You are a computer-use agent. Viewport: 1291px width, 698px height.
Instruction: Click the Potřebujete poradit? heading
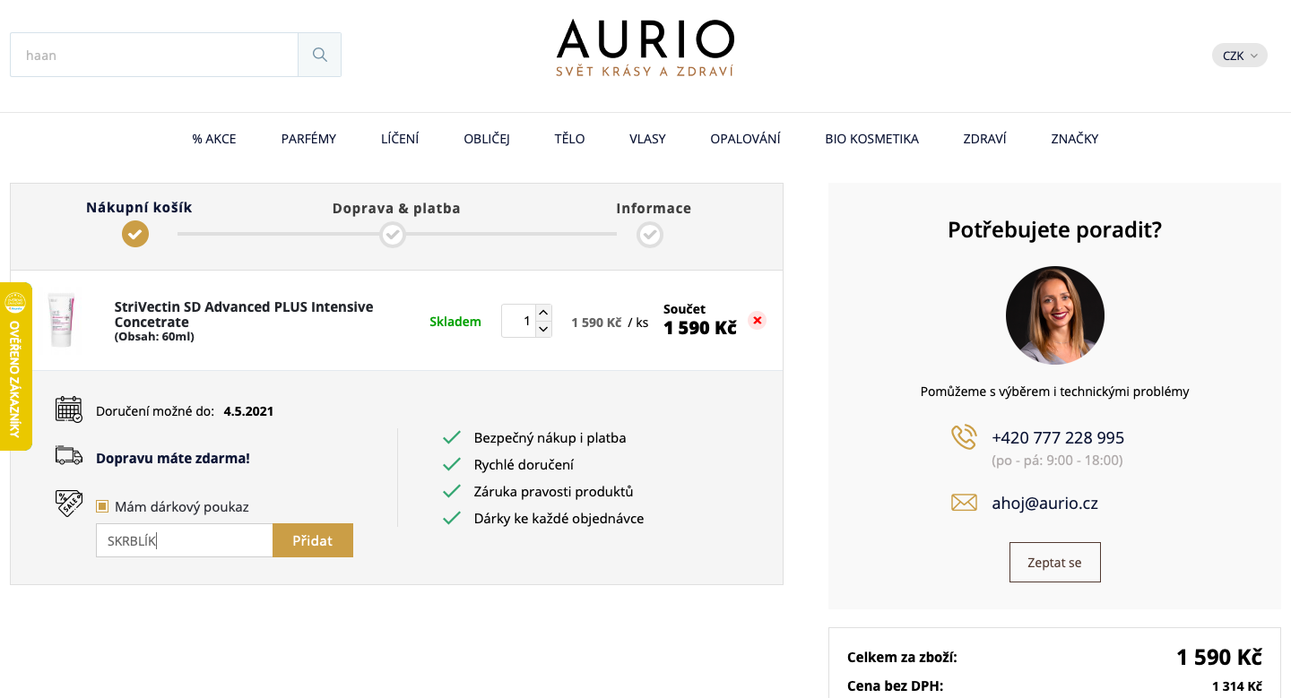pyautogui.click(x=1054, y=230)
